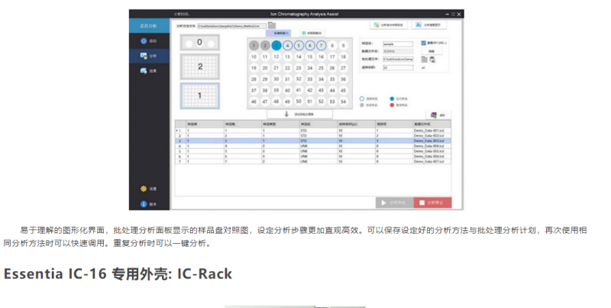This screenshot has height=308, width=611.
Task: Click the highlighted cell 'Demo_Data-003.lcd'
Action: tap(432, 141)
